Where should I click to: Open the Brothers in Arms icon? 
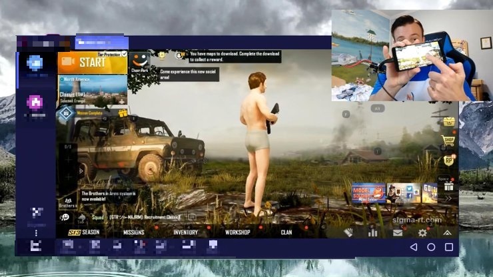[x=67, y=201]
